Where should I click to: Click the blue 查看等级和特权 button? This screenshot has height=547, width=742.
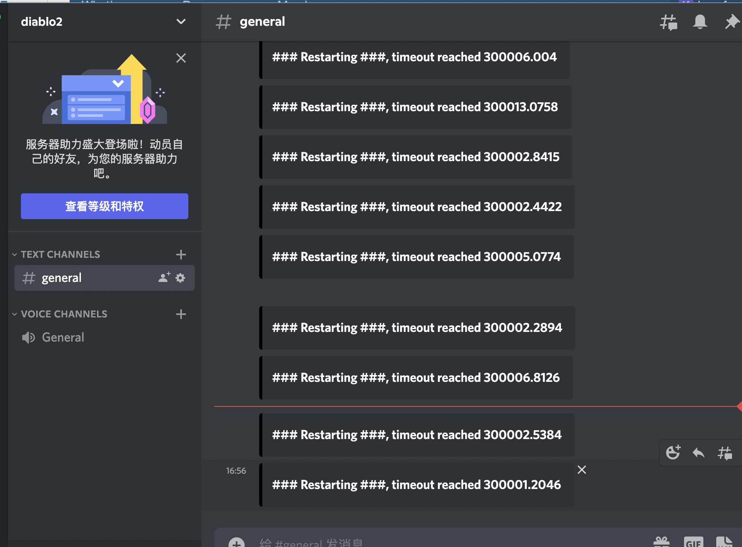tap(105, 206)
